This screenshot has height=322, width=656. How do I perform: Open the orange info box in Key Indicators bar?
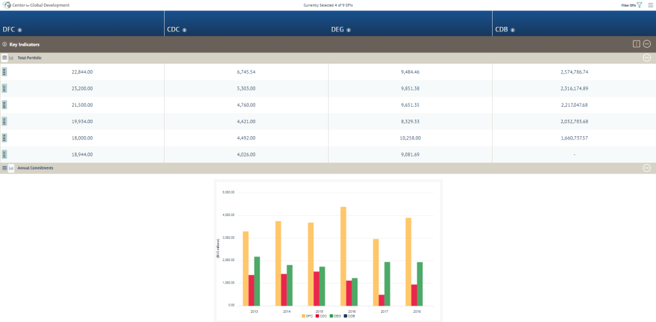click(x=636, y=44)
